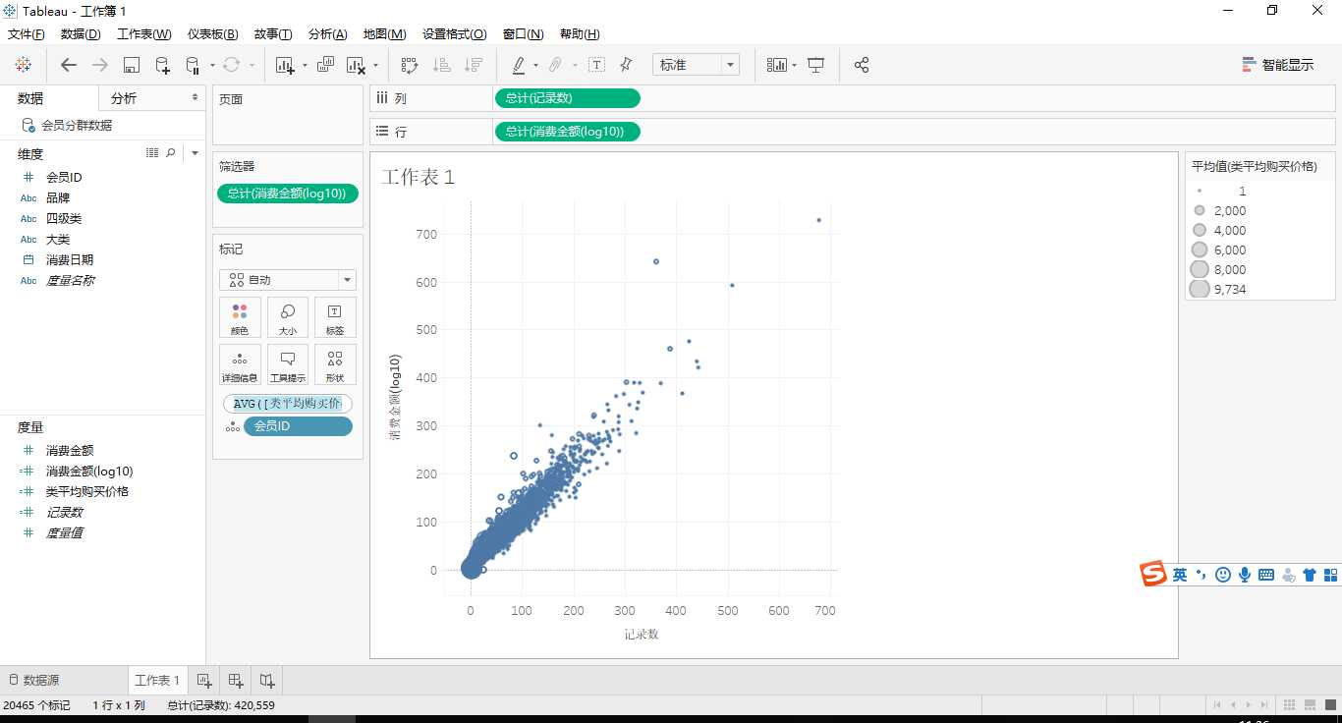This screenshot has width=1342, height=723.
Task: Click the group members paperclip icon
Action: click(555, 65)
